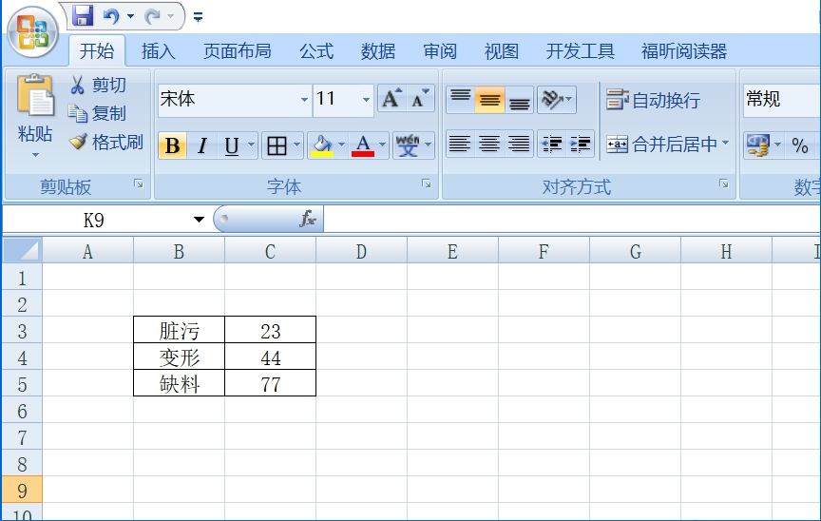Switch to the 数据 tab
821x521 pixels.
click(x=378, y=51)
